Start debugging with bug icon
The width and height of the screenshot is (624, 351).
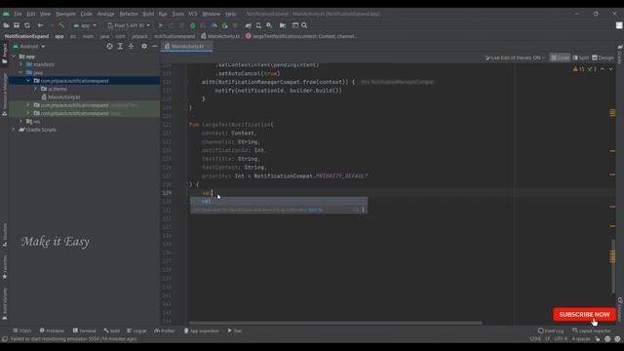(x=193, y=25)
